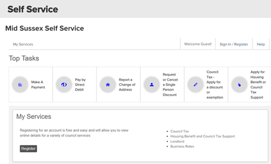Click the 'Registering for an account is free' text

[x=74, y=133]
